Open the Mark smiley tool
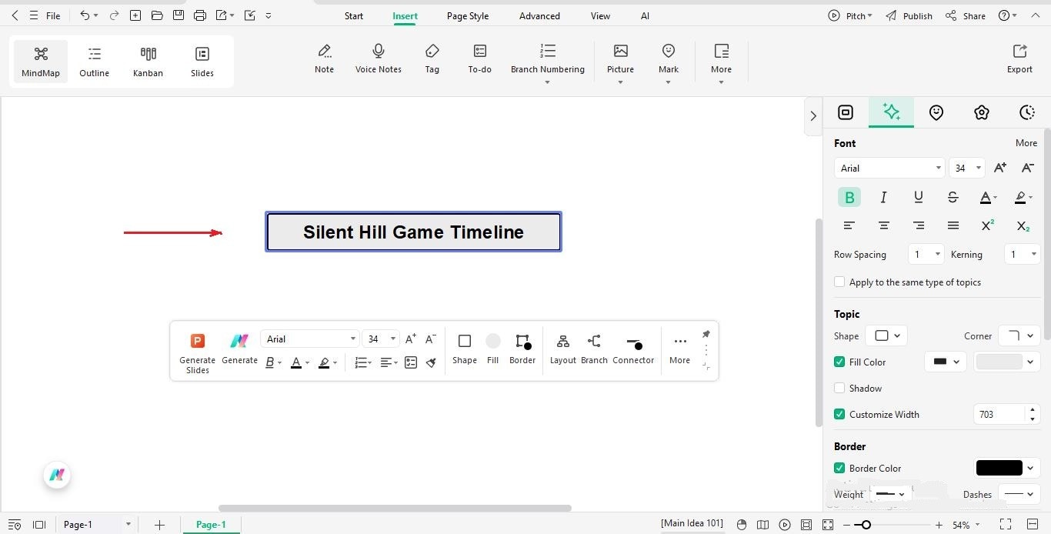Viewport: 1051px width, 534px height. tap(669, 59)
